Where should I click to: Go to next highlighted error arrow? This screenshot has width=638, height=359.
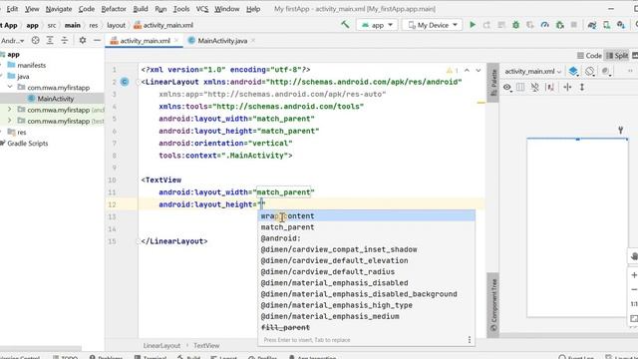pyautogui.click(x=478, y=71)
